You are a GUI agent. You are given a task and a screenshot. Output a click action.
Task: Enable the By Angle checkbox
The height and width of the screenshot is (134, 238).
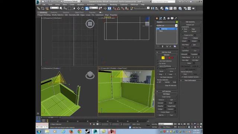pyautogui.click(x=158, y=68)
